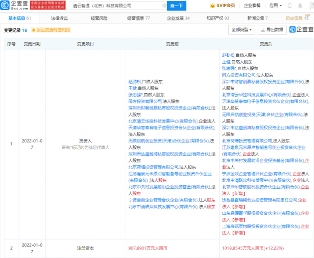The height and width of the screenshot is (258, 314).
Task: Switch to 基本信息 tab
Action: tap(19, 18)
